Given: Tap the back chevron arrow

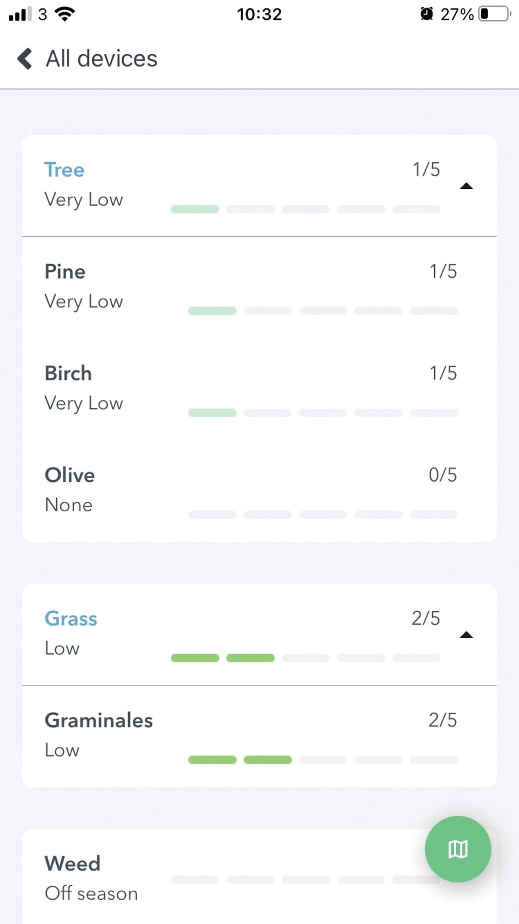Looking at the screenshot, I should pos(25,59).
